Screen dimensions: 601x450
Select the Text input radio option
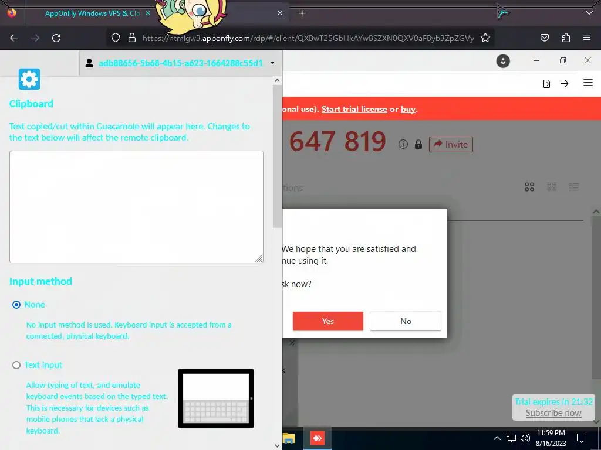click(x=16, y=365)
